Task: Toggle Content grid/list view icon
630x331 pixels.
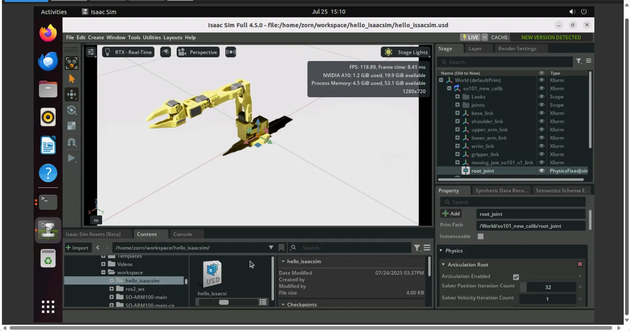Action: (x=263, y=302)
